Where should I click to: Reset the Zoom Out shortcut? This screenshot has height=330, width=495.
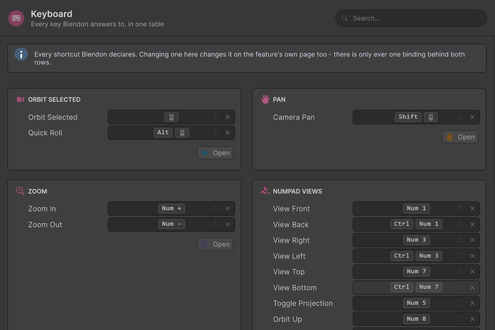216,224
